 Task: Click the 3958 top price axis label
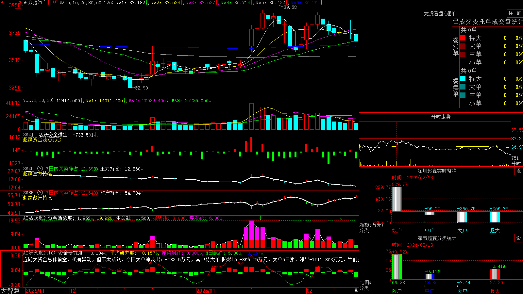(x=15, y=5)
